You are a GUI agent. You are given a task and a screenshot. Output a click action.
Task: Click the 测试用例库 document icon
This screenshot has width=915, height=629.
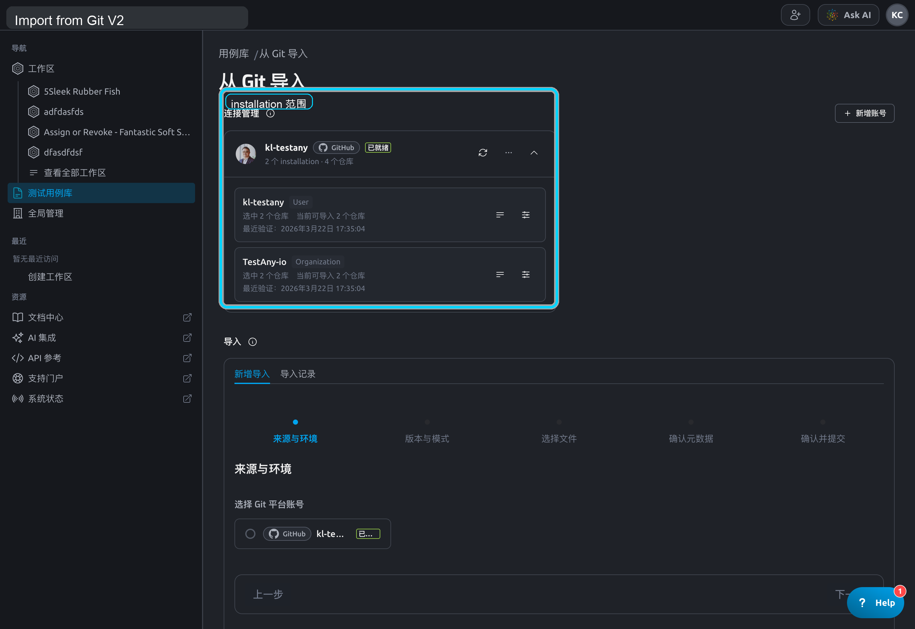(18, 193)
